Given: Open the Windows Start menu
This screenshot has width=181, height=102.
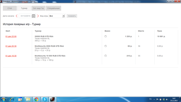Looking at the screenshot, I should tap(3, 99).
